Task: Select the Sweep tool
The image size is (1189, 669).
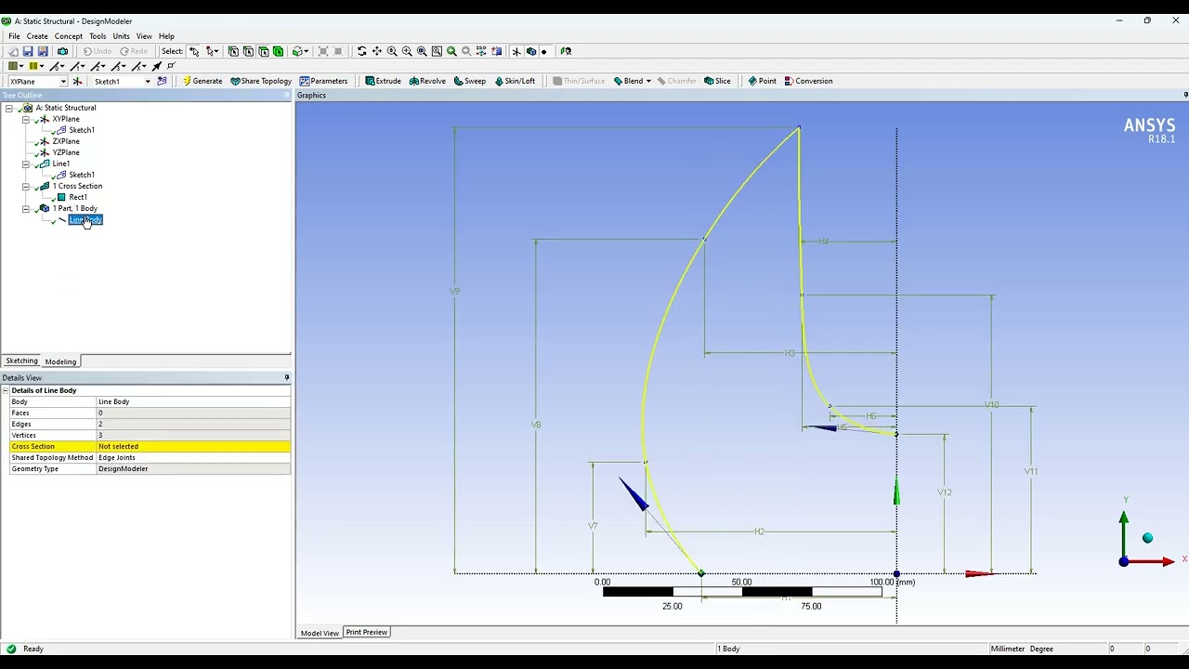Action: tap(470, 81)
